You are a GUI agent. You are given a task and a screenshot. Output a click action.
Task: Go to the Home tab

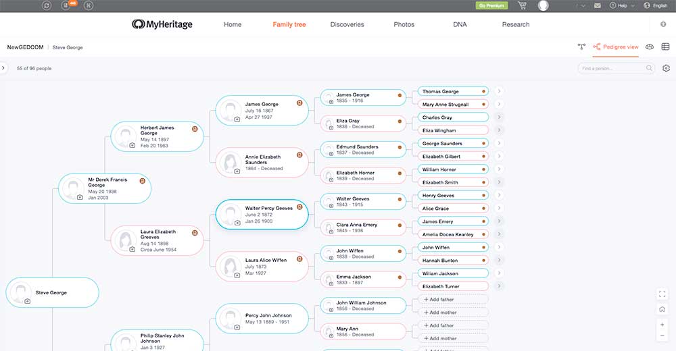(x=233, y=24)
